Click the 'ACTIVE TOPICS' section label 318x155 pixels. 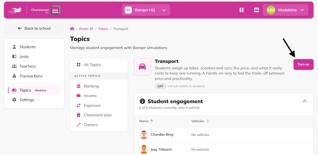point(87,76)
